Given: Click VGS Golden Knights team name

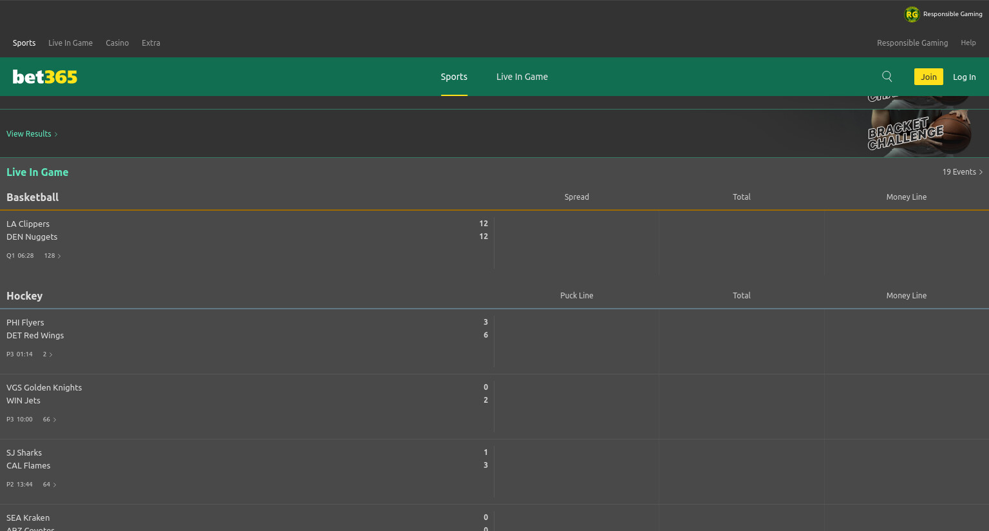Looking at the screenshot, I should pyautogui.click(x=44, y=388).
